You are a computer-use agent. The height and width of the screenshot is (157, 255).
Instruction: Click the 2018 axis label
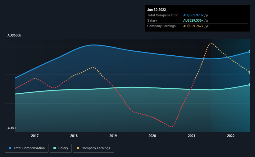(74, 136)
